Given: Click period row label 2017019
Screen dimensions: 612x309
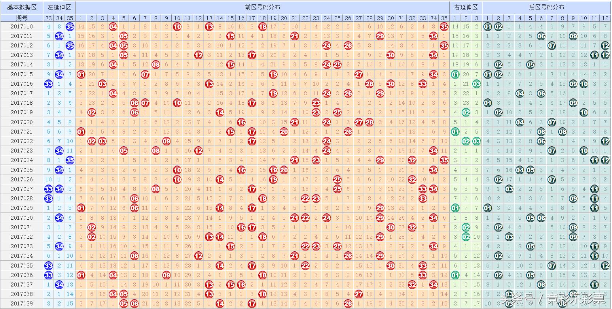Looking at the screenshot, I should (x=22, y=112).
